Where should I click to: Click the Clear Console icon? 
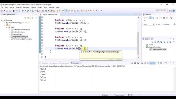142,63
